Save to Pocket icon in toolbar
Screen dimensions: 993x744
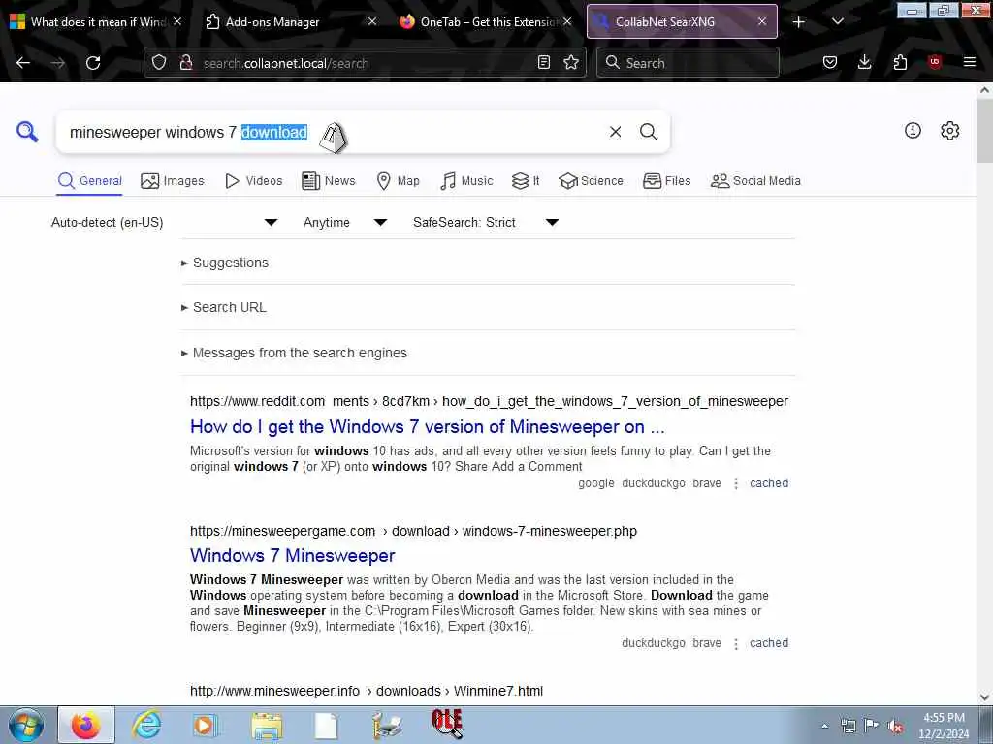click(x=830, y=63)
